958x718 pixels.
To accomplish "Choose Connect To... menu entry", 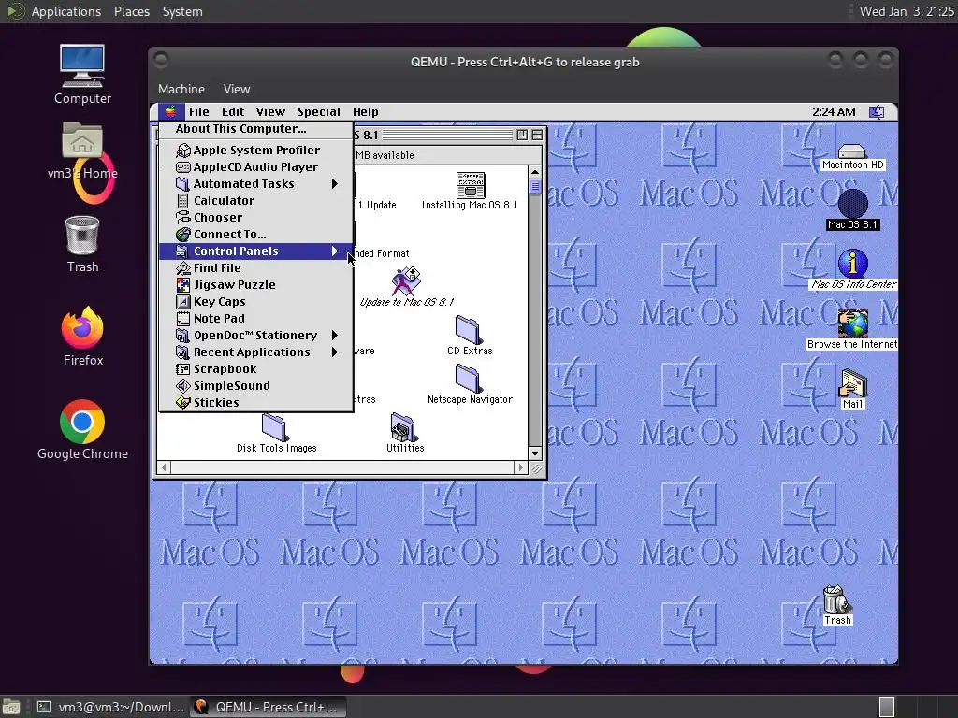I will [x=256, y=234].
